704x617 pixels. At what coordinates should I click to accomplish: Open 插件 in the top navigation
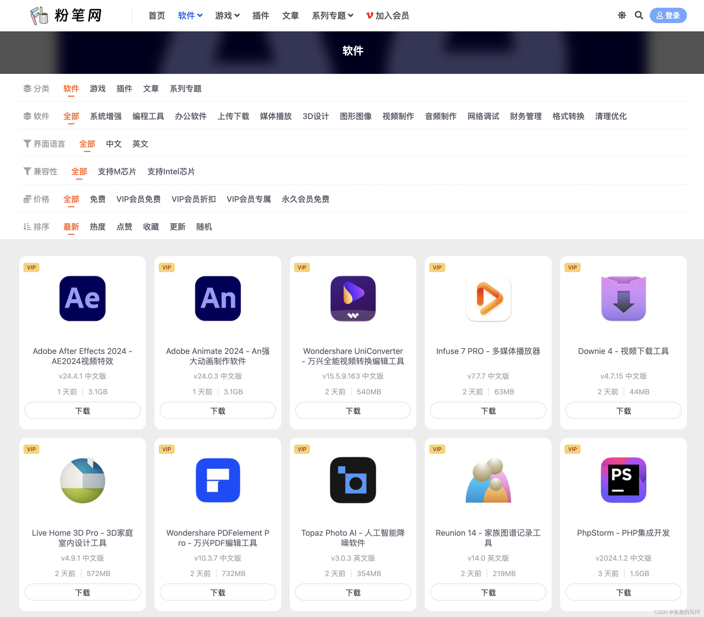261,15
